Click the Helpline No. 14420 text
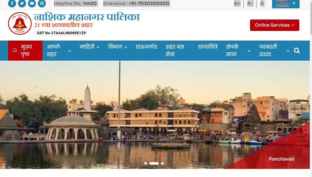Image resolution: width=312 pixels, height=177 pixels. click(75, 3)
